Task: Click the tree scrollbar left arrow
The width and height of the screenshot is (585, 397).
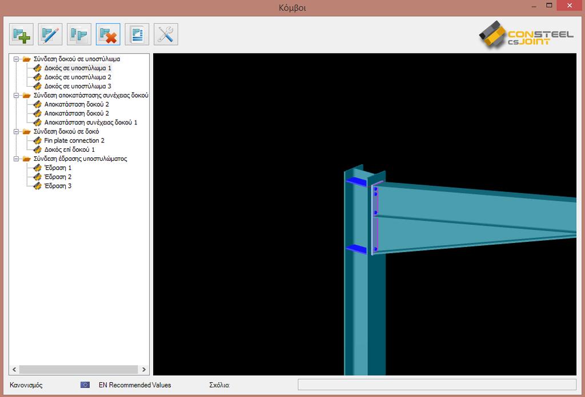Action: pyautogui.click(x=14, y=370)
